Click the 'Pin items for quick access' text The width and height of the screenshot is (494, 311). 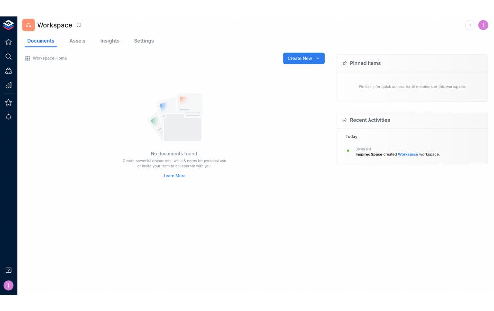[412, 86]
